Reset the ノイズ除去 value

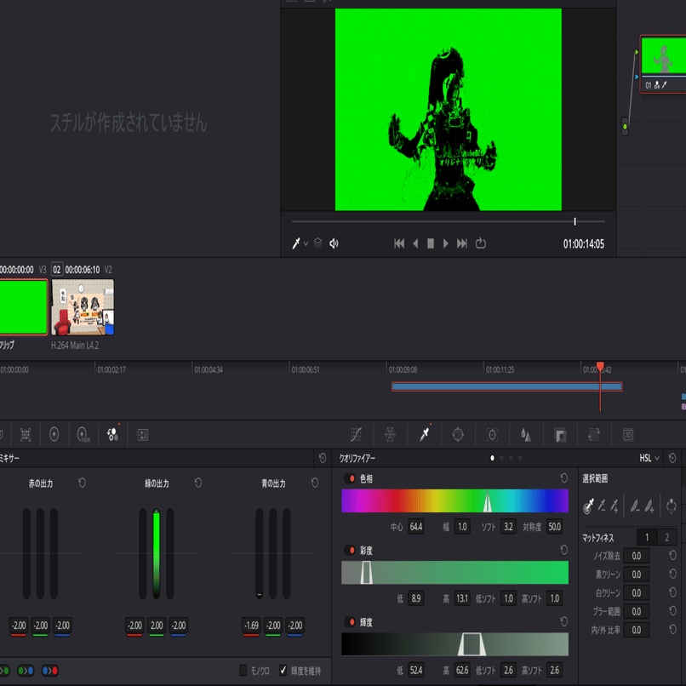(672, 555)
